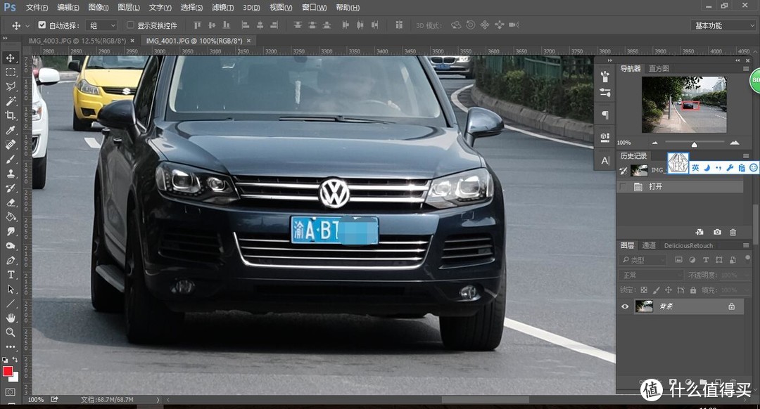Screen dimensions: 760x409
Task: Delete history state with trash icon
Action: pos(733,232)
